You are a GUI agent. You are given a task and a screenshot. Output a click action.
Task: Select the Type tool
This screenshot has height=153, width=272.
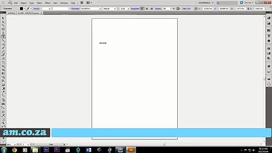[3, 37]
